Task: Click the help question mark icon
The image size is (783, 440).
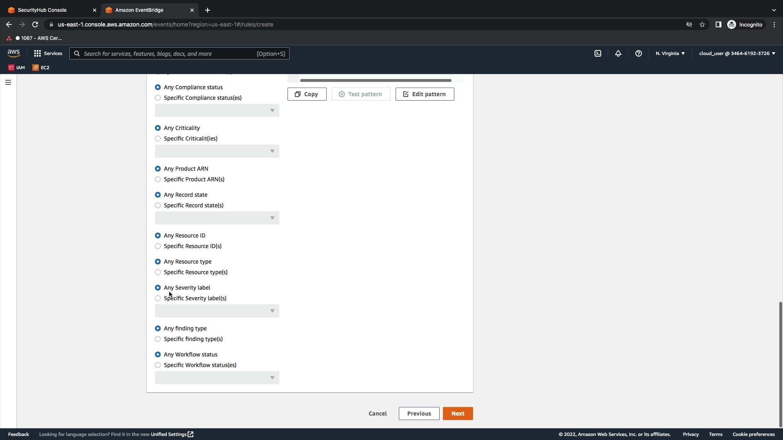Action: (639, 53)
